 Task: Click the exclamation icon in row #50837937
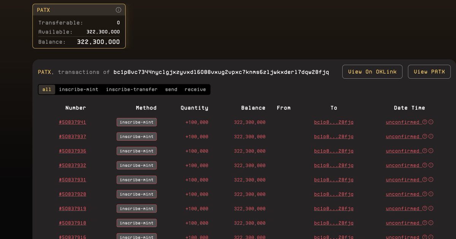(x=431, y=137)
